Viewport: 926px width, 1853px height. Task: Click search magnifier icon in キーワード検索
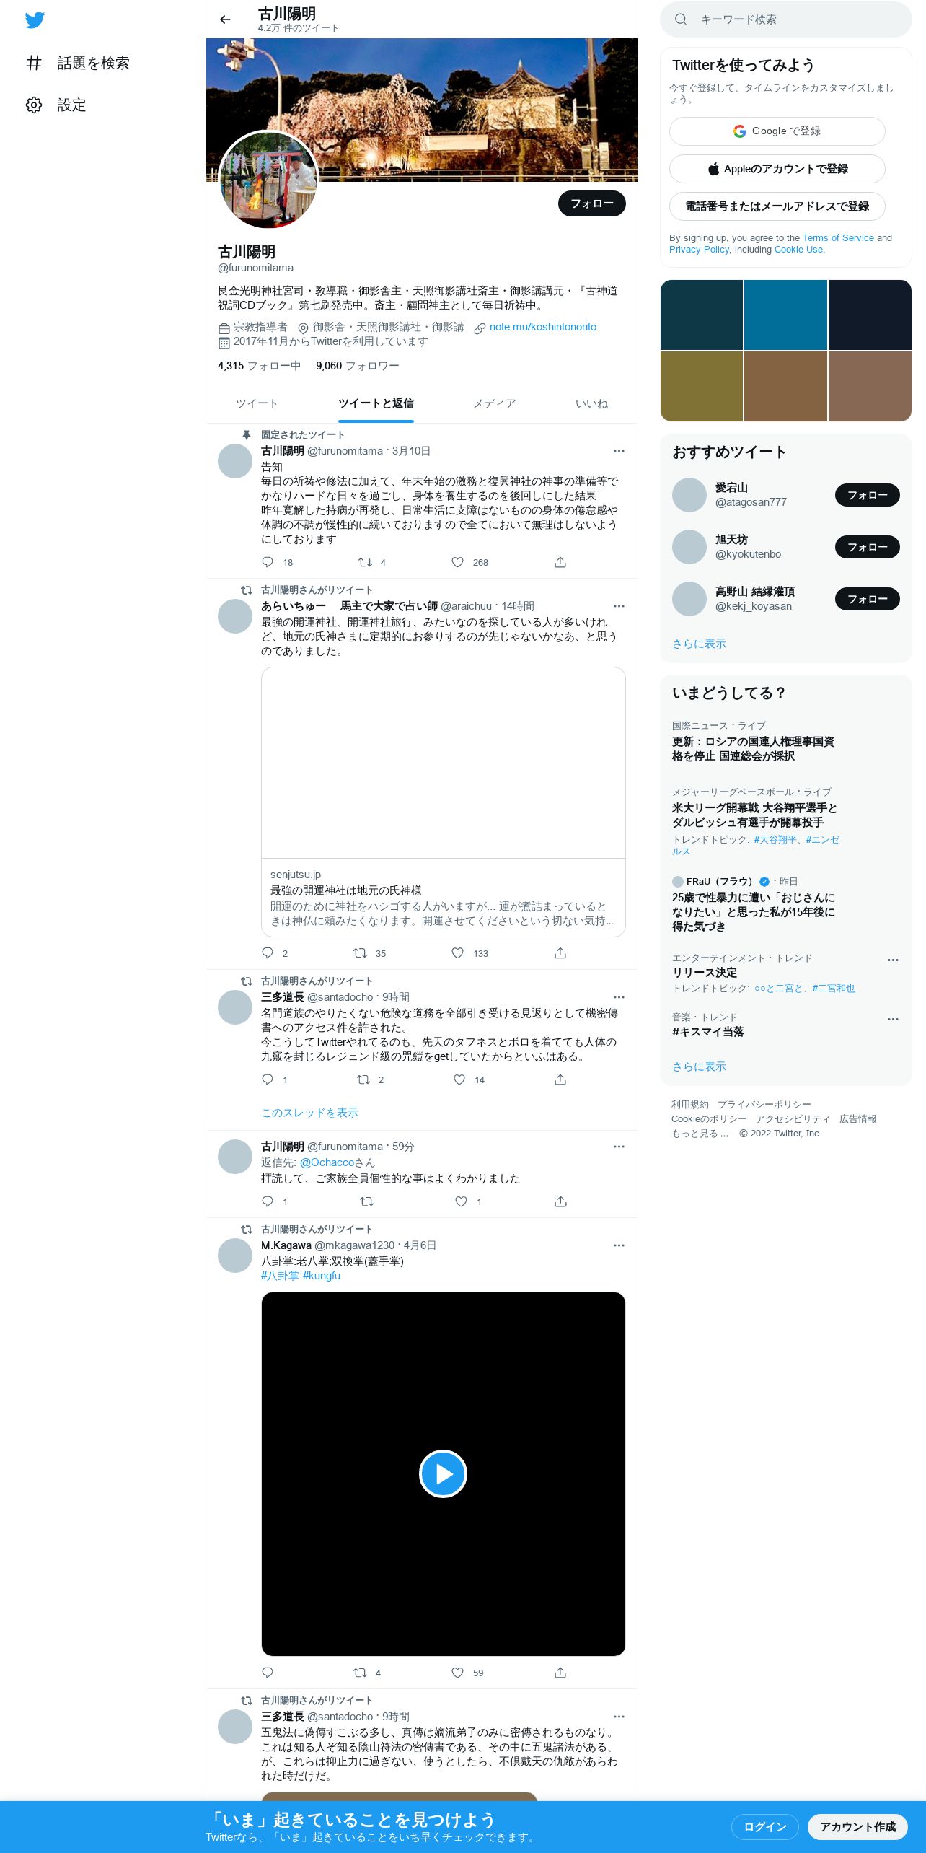point(680,19)
